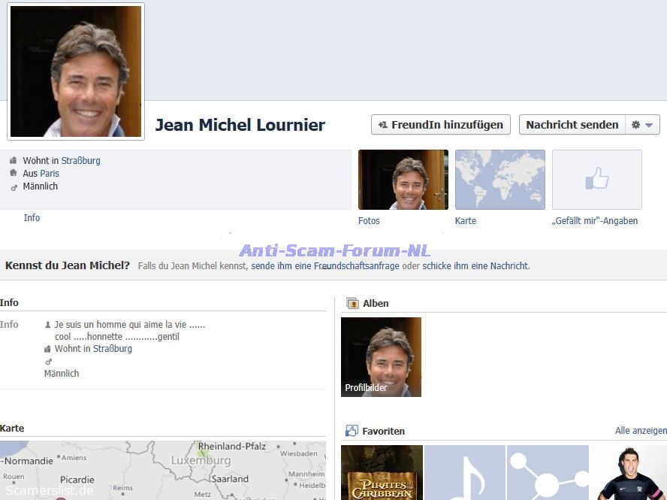Open the Karte world map tile
This screenshot has width=667, height=500.
click(x=499, y=180)
